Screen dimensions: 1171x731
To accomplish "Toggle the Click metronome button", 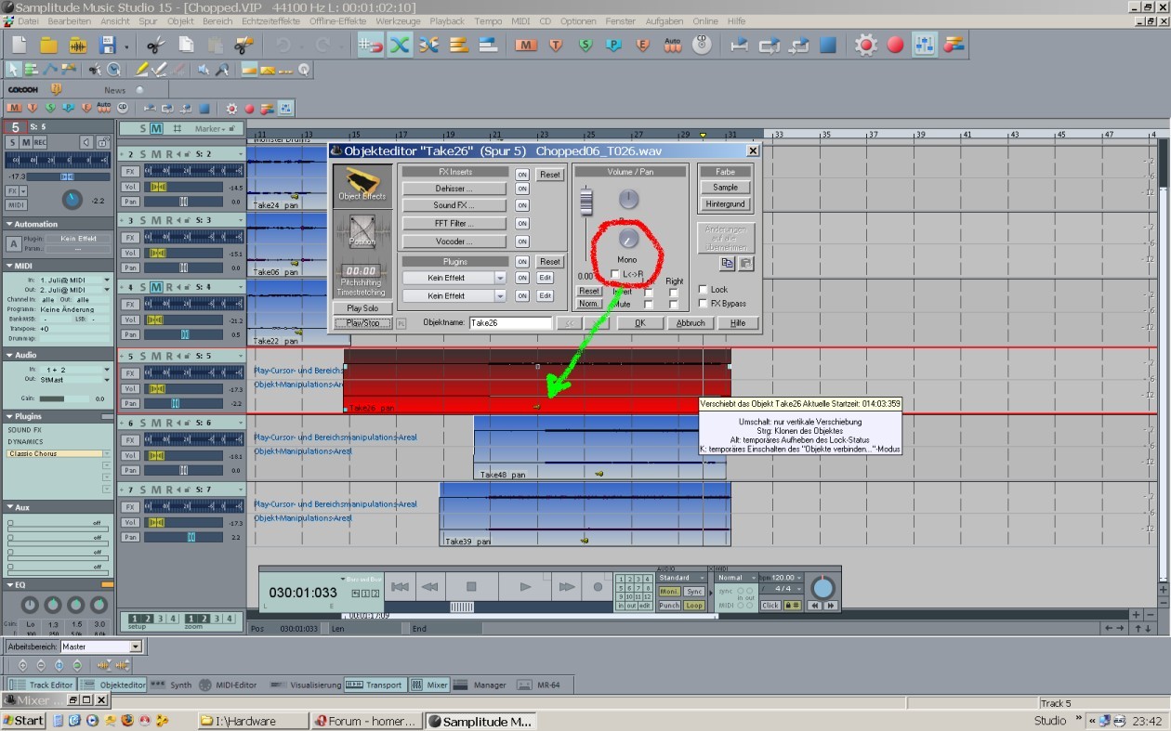I will tap(770, 606).
